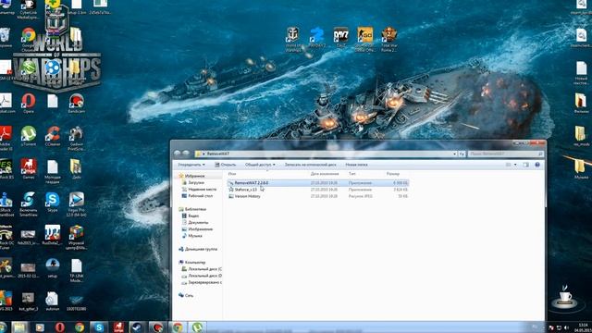This screenshot has height=333, width=592.
Task: Click the Opera icon in the taskbar
Action: click(x=59, y=327)
